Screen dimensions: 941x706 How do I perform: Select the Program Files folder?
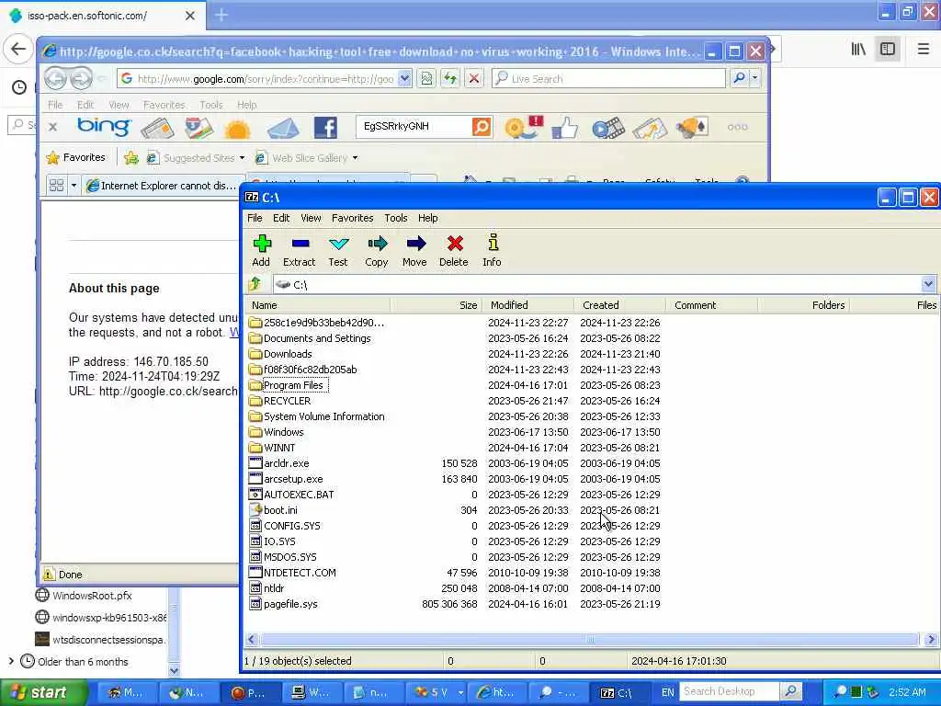[x=293, y=385]
